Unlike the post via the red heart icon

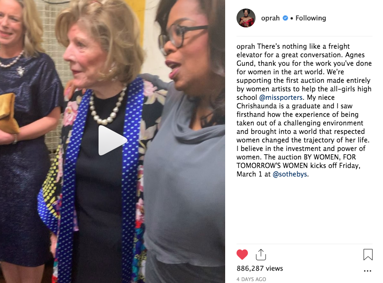[242, 255]
